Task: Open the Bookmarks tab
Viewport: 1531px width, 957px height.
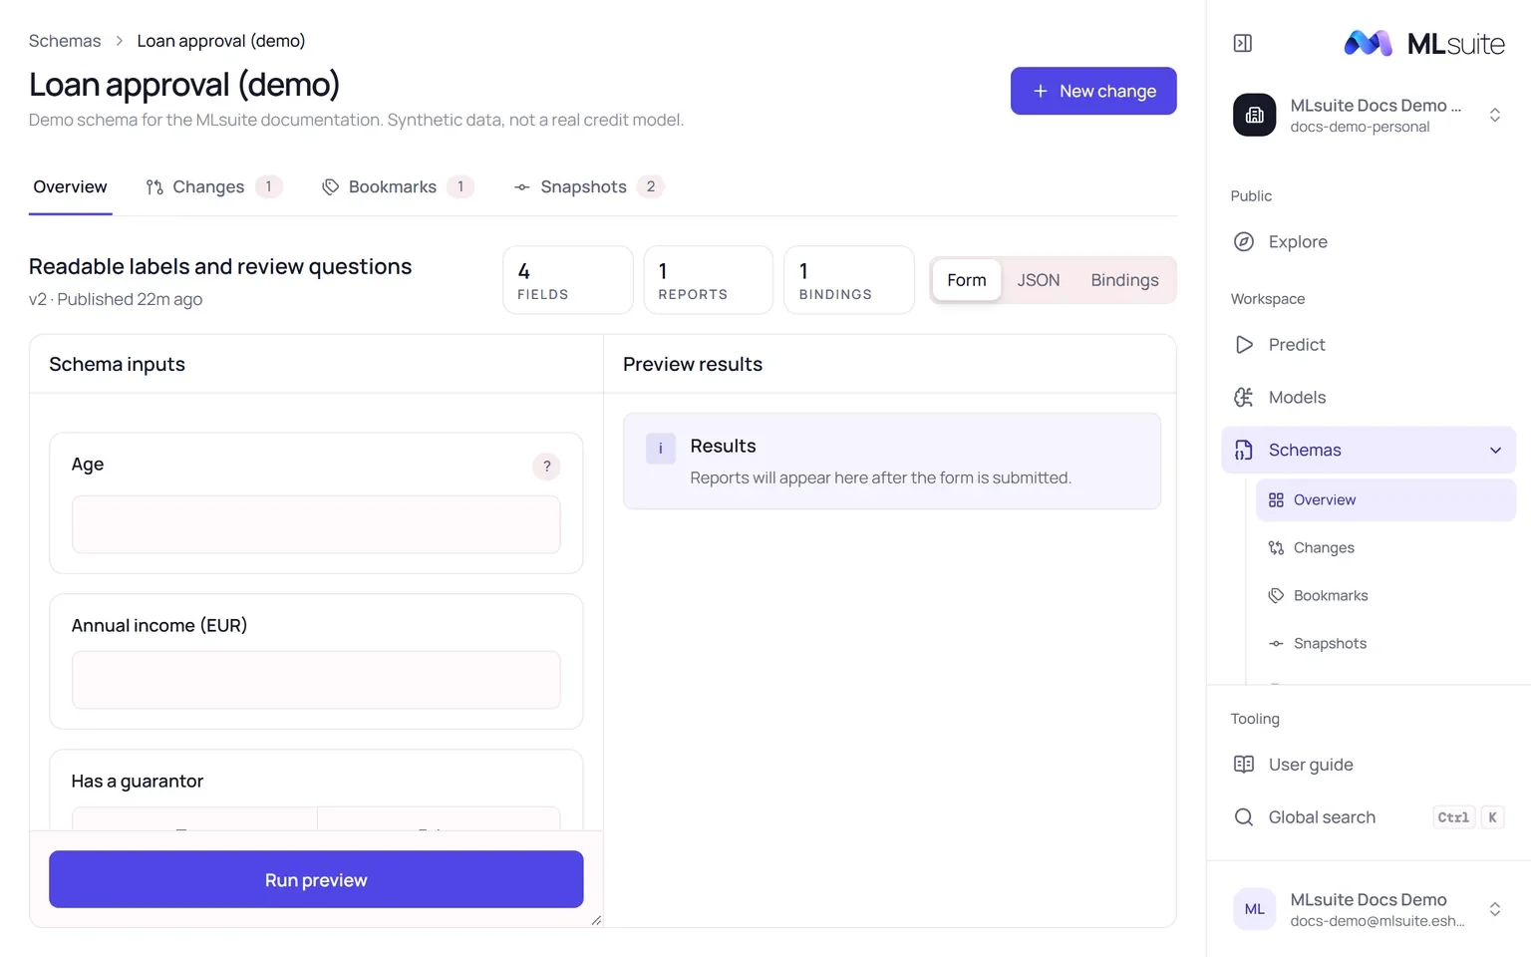Action: coord(397,186)
